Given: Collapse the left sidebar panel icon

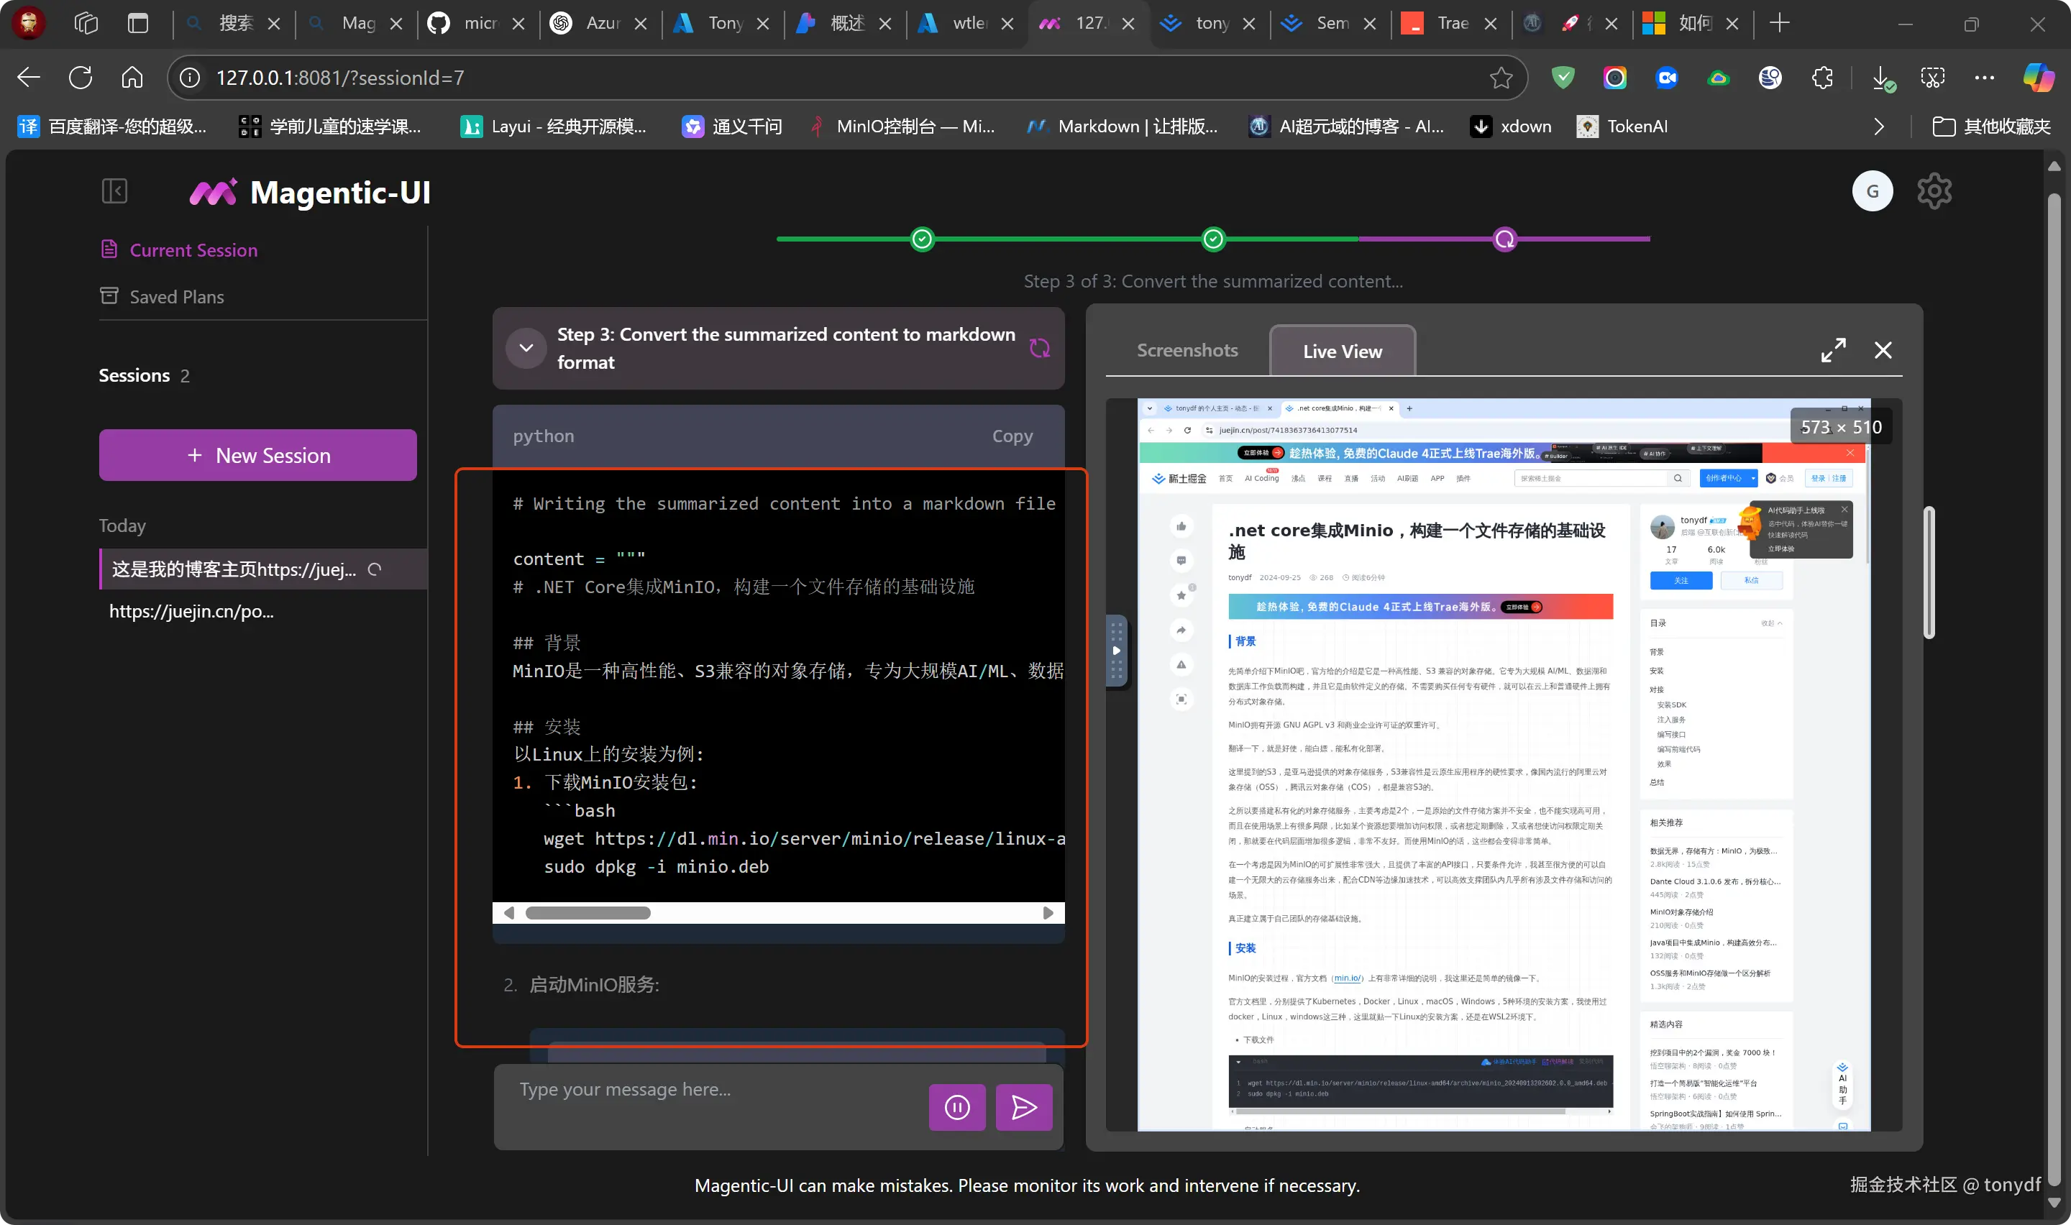Looking at the screenshot, I should [114, 191].
